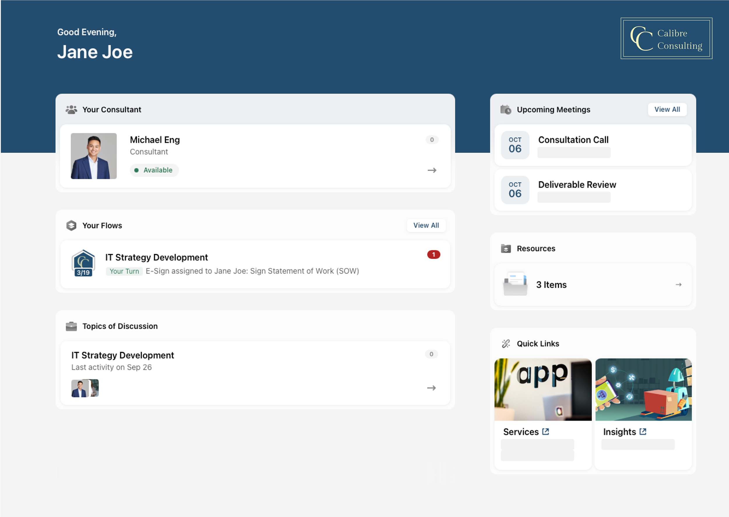729x517 pixels.
Task: Open the IT Strategy discussion topic arrow
Action: click(x=431, y=388)
